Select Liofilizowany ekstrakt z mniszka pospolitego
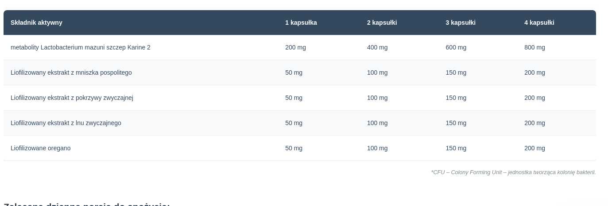The height and width of the screenshot is (206, 608). [x=71, y=72]
